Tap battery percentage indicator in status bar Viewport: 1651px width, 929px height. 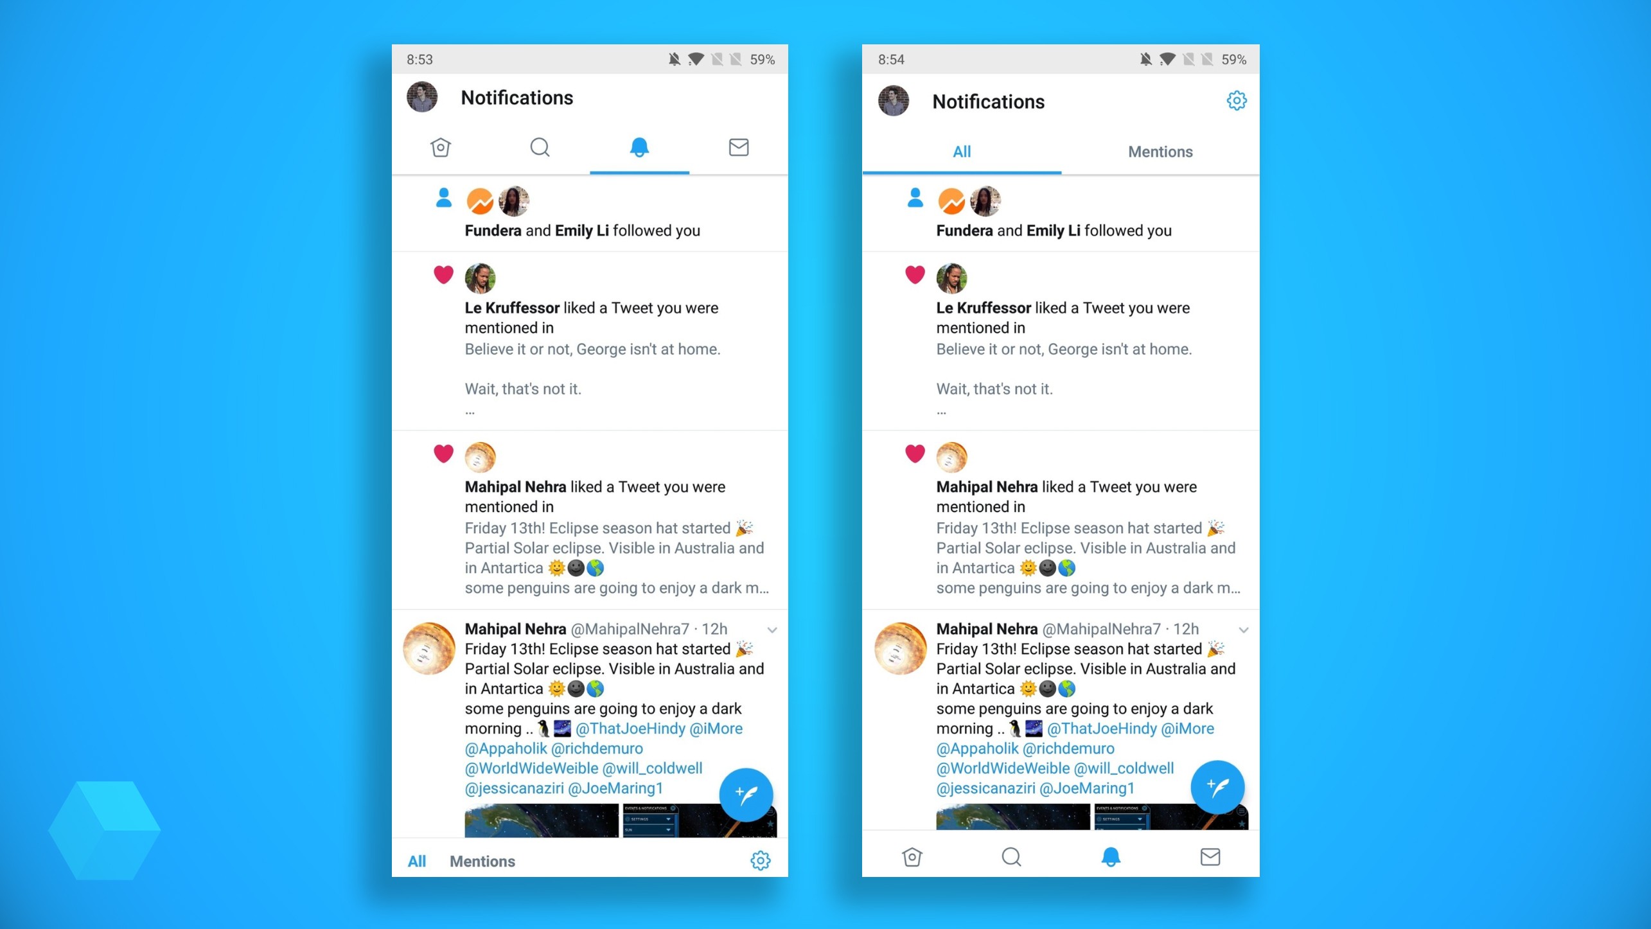point(761,59)
